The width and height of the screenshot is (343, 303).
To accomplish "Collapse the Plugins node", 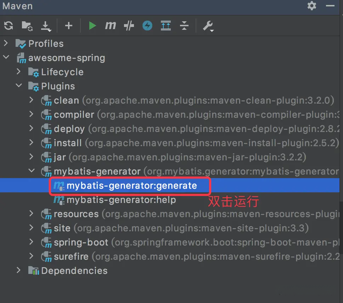I will pyautogui.click(x=19, y=86).
